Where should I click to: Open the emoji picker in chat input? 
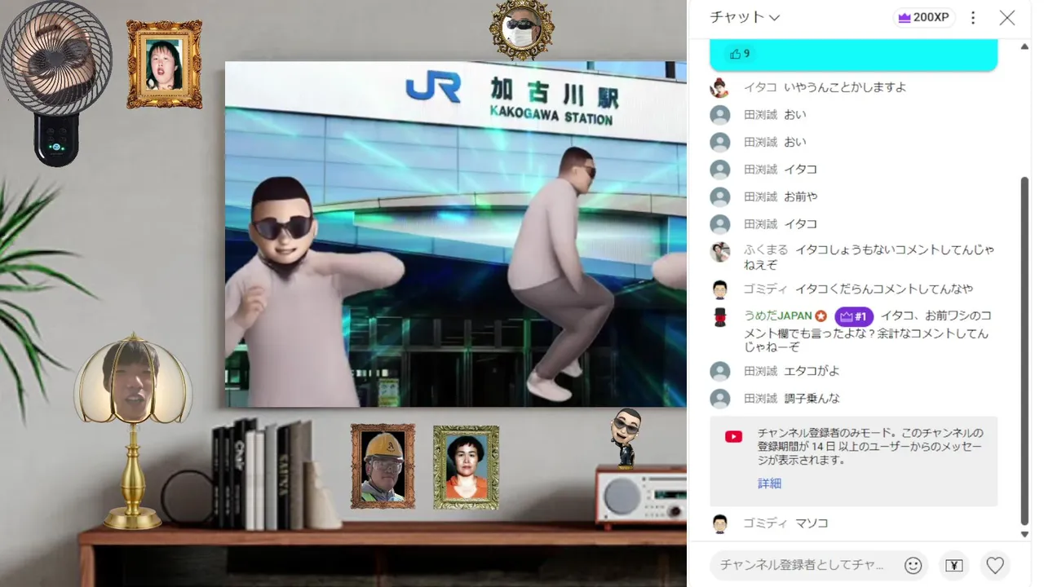(x=913, y=565)
